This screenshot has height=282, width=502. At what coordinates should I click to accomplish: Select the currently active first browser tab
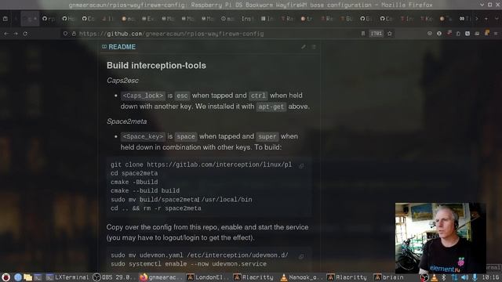(x=30, y=19)
